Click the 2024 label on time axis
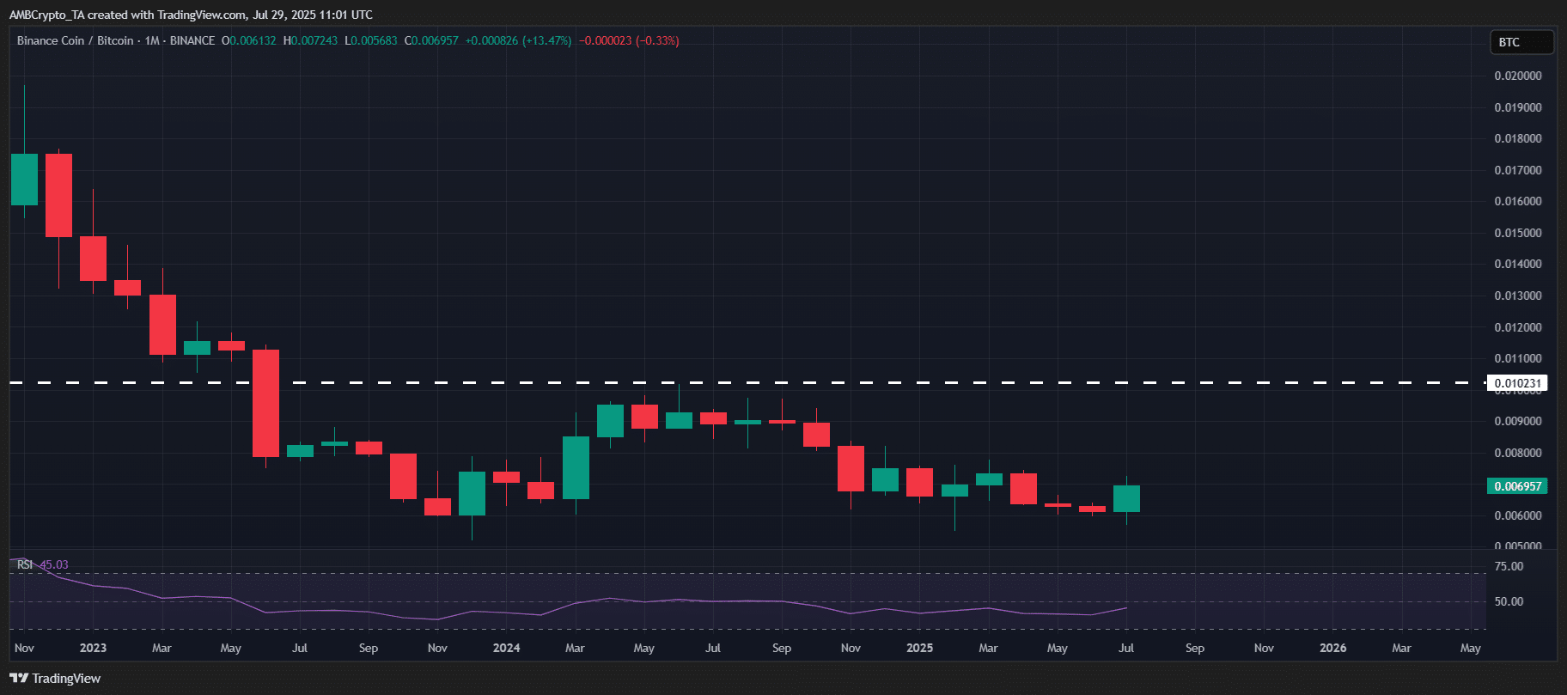Image resolution: width=1567 pixels, height=695 pixels. pyautogui.click(x=506, y=648)
